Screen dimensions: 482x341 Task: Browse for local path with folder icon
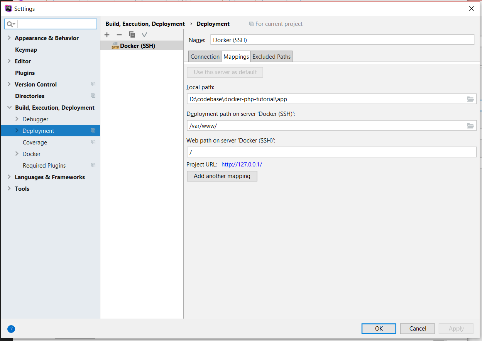[x=470, y=99]
